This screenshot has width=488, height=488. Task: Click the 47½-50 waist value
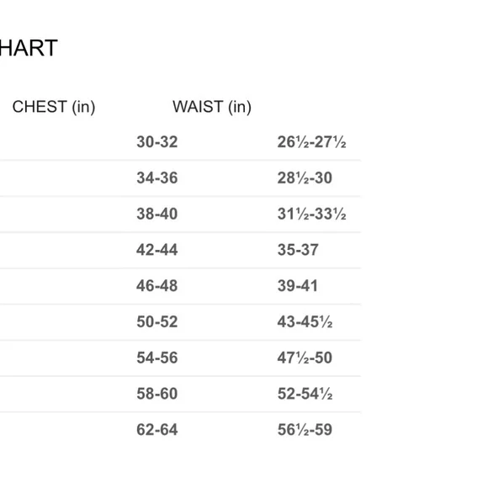coord(305,358)
